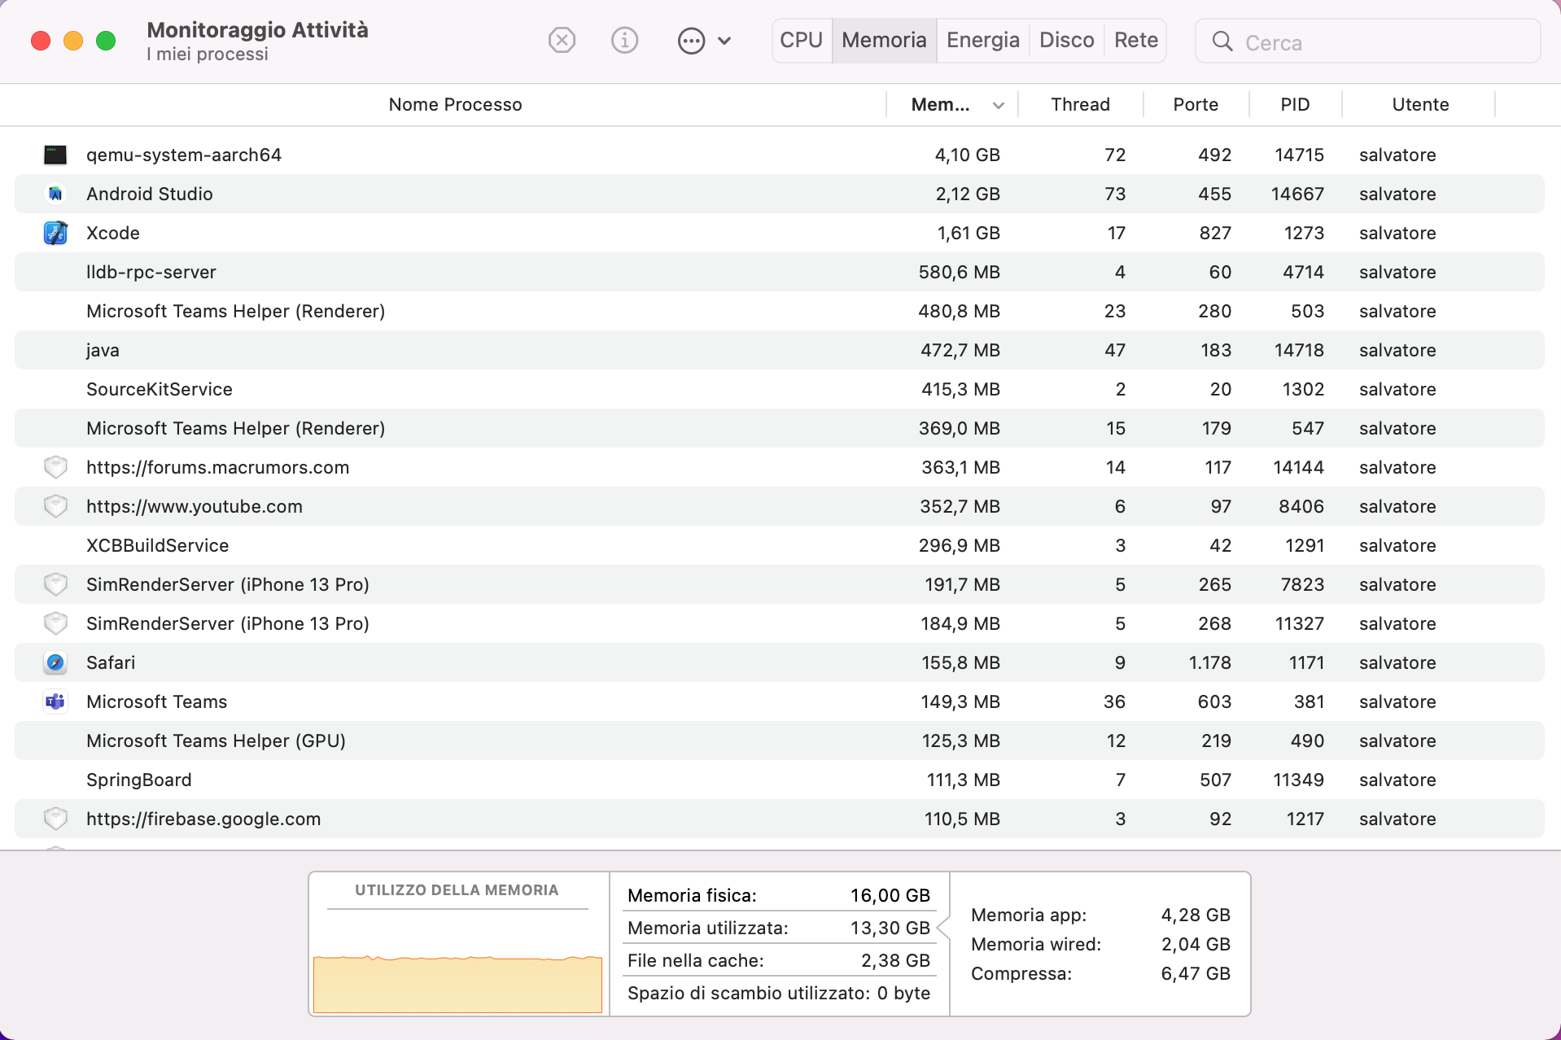
Task: Expand the options menu chevron arrow
Action: click(724, 41)
